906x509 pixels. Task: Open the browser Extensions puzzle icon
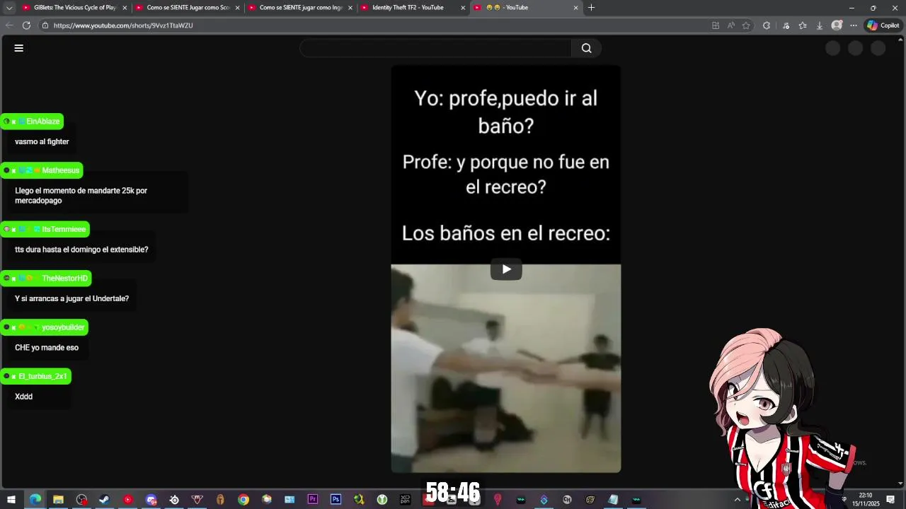(767, 25)
